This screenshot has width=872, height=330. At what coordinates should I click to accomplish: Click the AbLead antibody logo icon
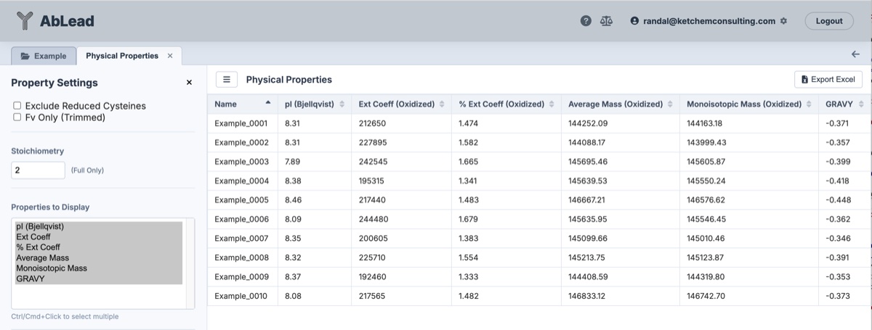[x=25, y=21]
